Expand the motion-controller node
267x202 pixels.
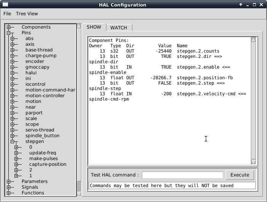pyautogui.click(x=12, y=96)
